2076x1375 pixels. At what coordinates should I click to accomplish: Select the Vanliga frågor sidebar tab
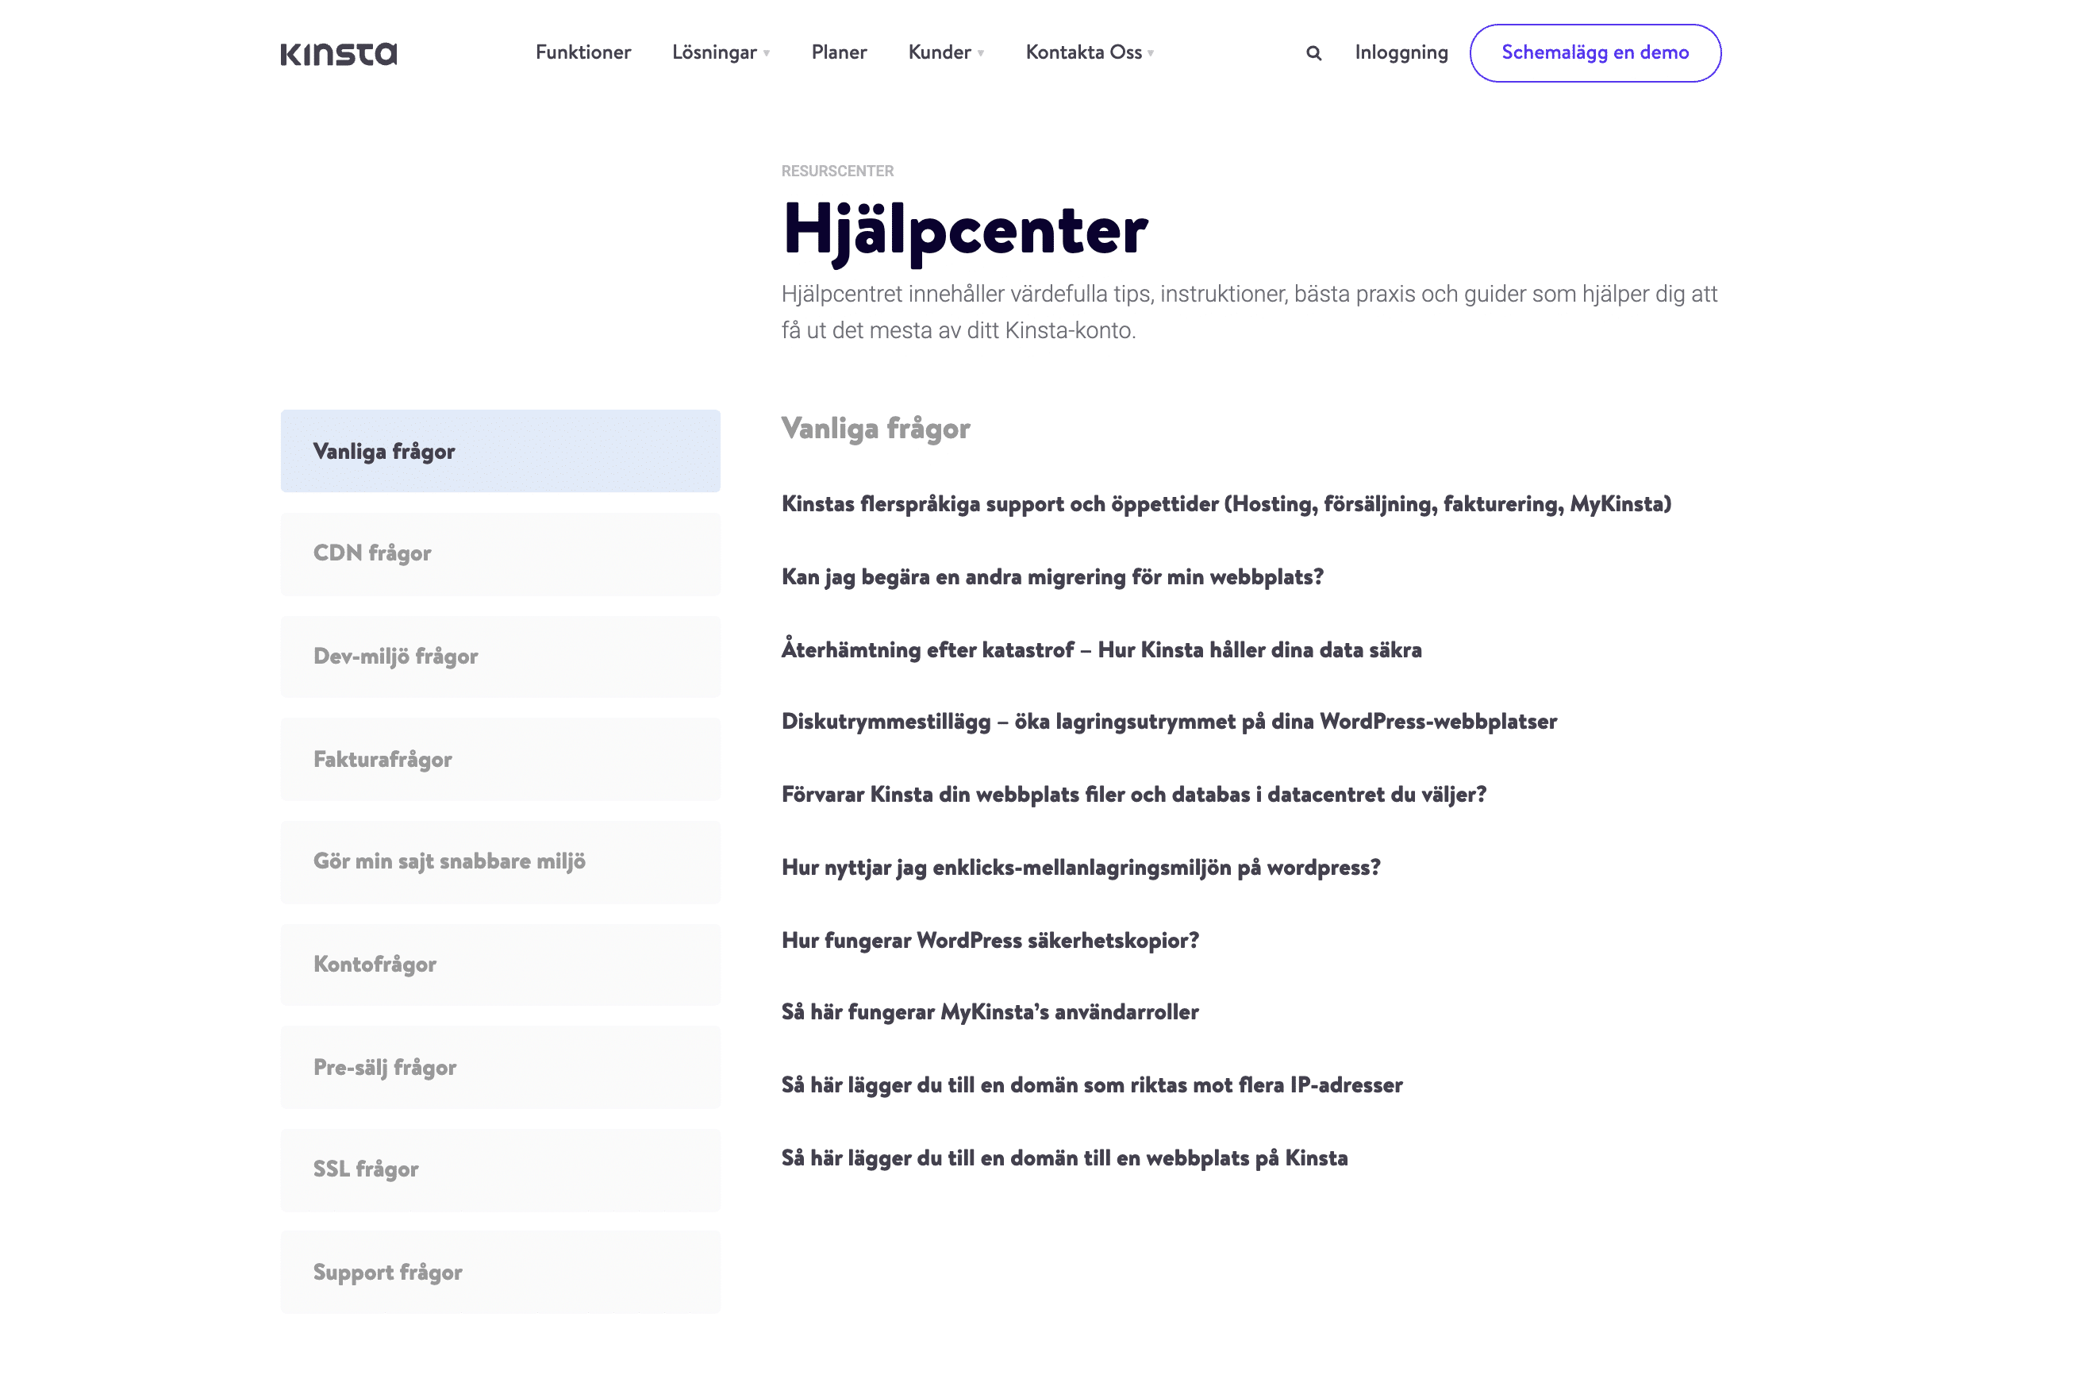point(501,451)
